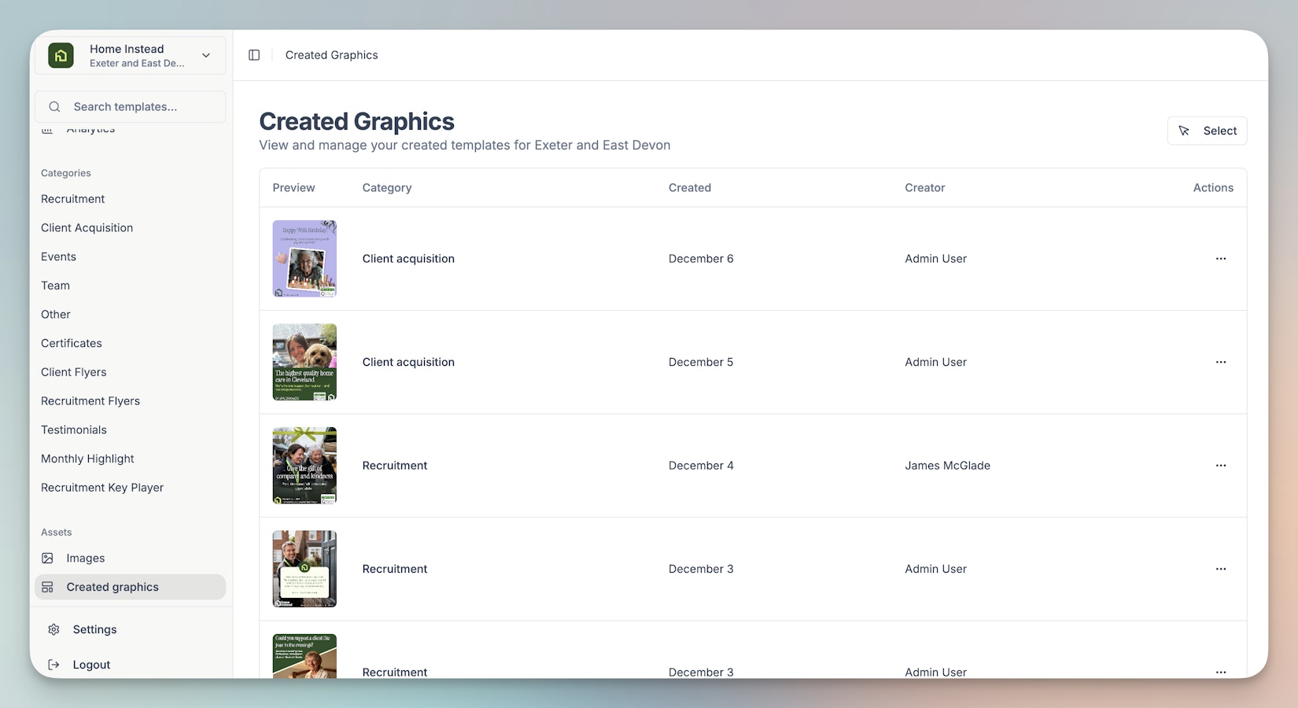The image size is (1298, 708).
Task: Click the Created graphics sidebar icon
Action: pyautogui.click(x=48, y=587)
